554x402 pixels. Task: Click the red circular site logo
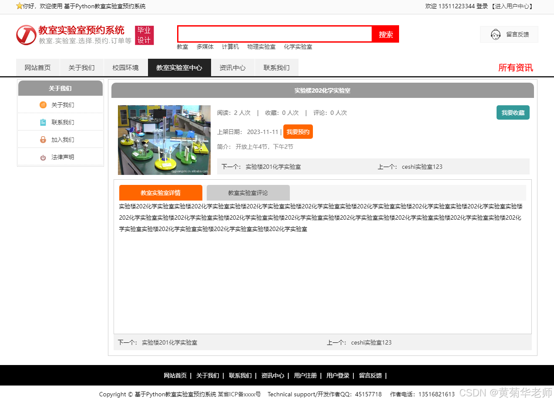[26, 35]
